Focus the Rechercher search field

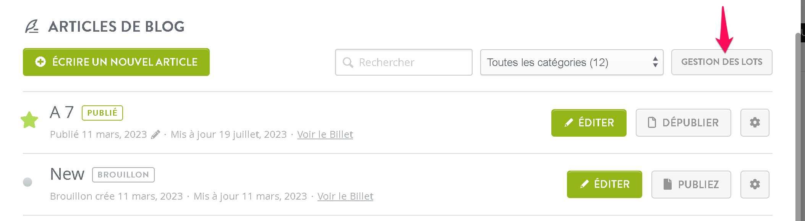[x=404, y=62]
